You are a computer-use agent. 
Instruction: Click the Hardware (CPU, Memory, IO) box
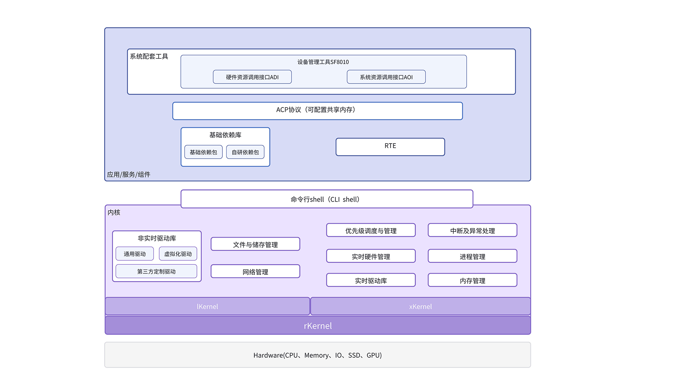click(318, 355)
